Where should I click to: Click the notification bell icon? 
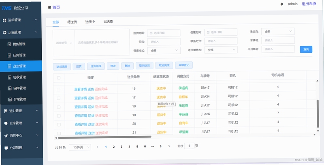281,4
